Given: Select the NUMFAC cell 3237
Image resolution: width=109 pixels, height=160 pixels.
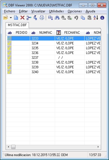Looking at the screenshot, I should pos(42,58).
